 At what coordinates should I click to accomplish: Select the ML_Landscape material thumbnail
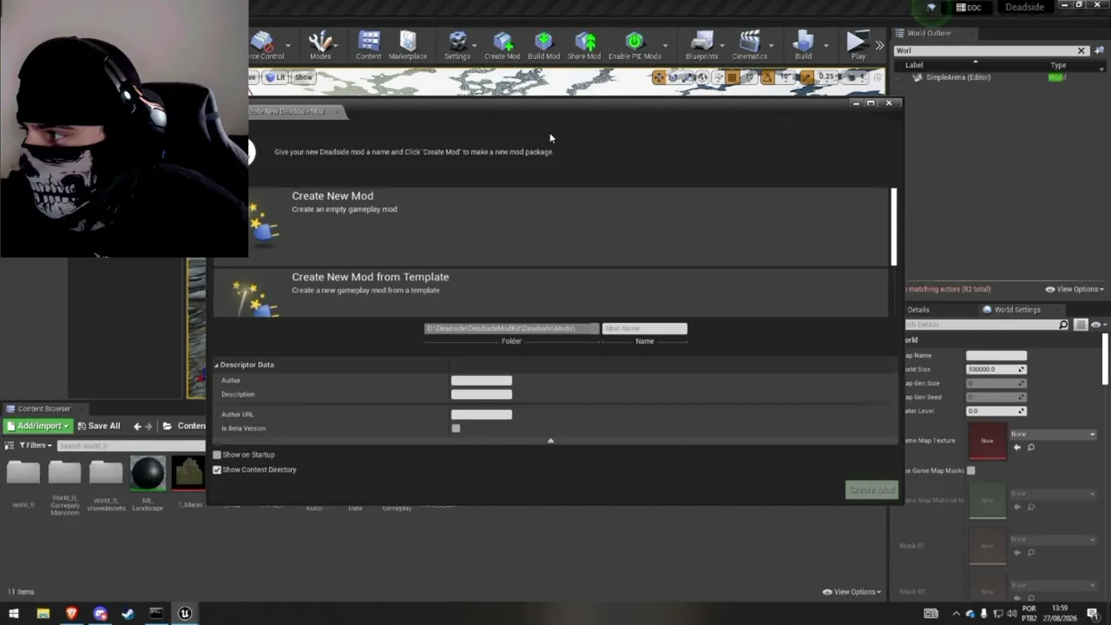148,474
